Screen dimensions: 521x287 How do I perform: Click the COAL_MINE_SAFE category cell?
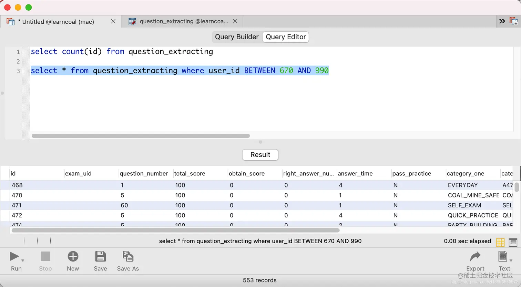pyautogui.click(x=473, y=195)
